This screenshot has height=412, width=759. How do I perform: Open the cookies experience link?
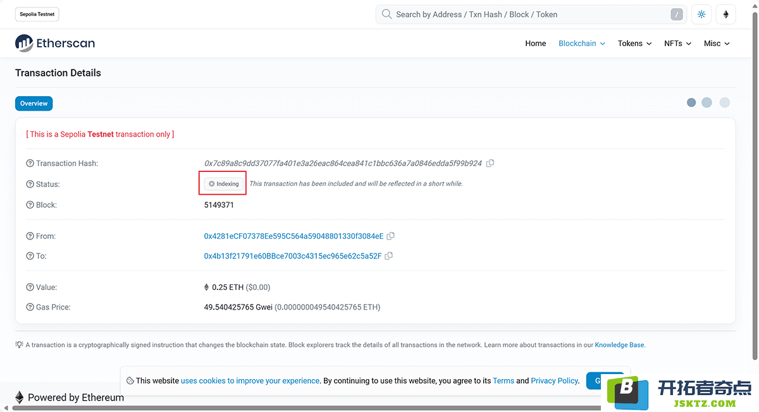[x=250, y=381]
